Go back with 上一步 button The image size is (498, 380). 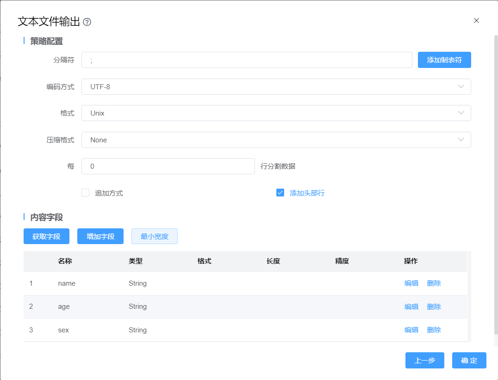[x=424, y=361]
